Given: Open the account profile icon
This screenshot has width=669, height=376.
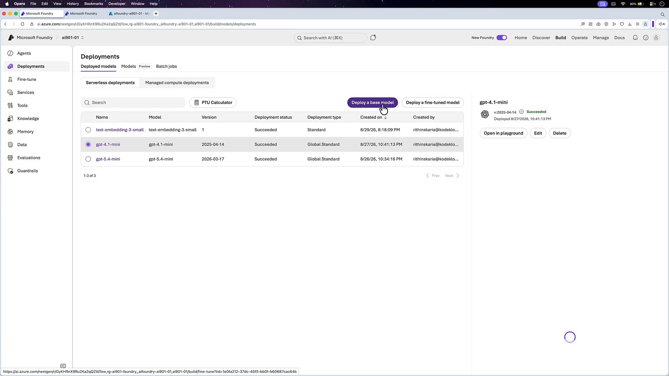Looking at the screenshot, I should 656,38.
